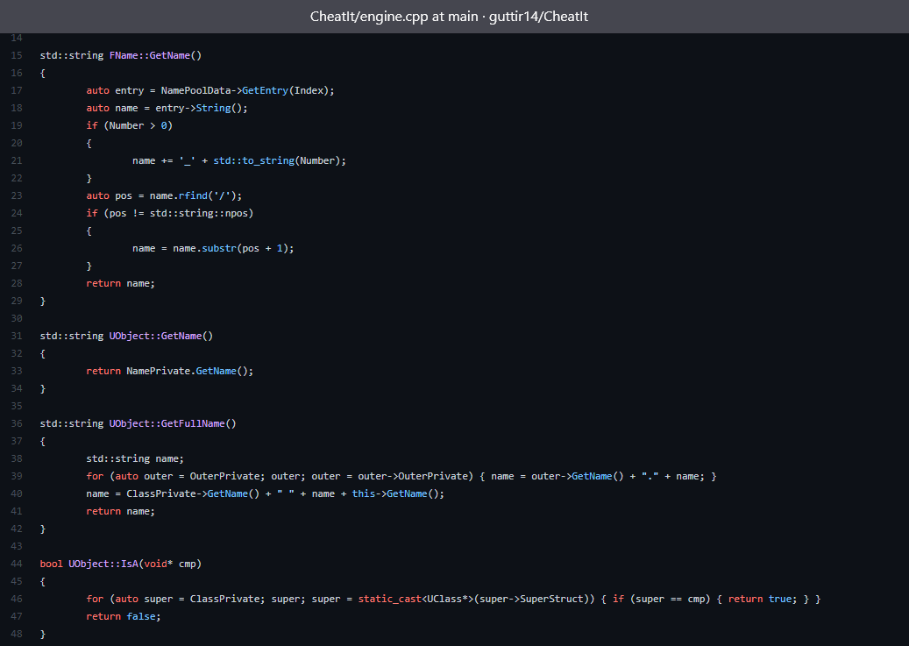Click line number 44 in the gutter

coord(18,564)
